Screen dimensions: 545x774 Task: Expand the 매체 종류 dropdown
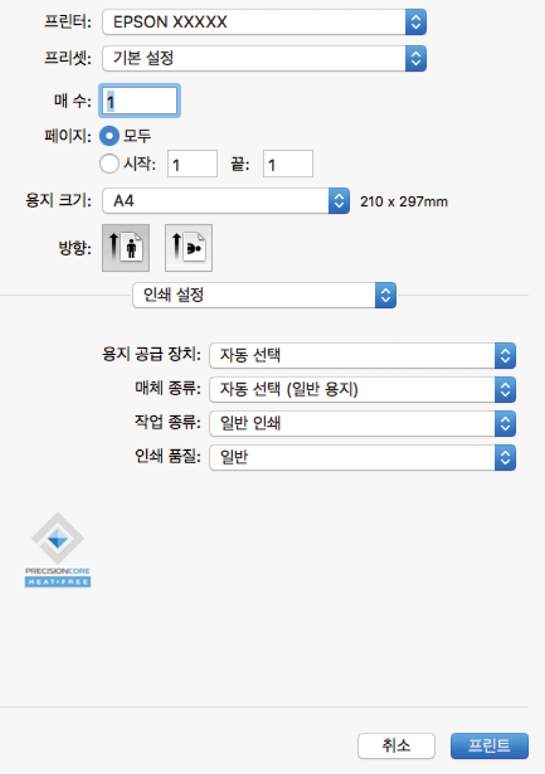(x=362, y=390)
